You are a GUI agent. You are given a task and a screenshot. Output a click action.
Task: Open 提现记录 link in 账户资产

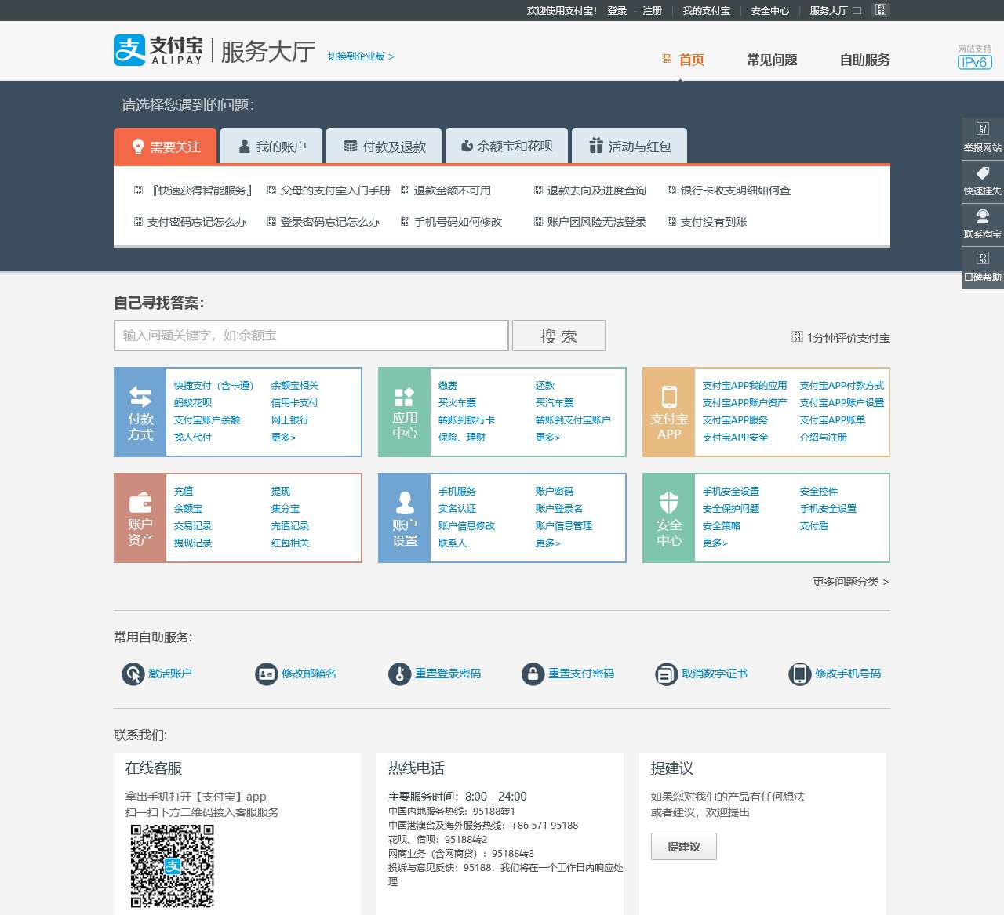[193, 543]
